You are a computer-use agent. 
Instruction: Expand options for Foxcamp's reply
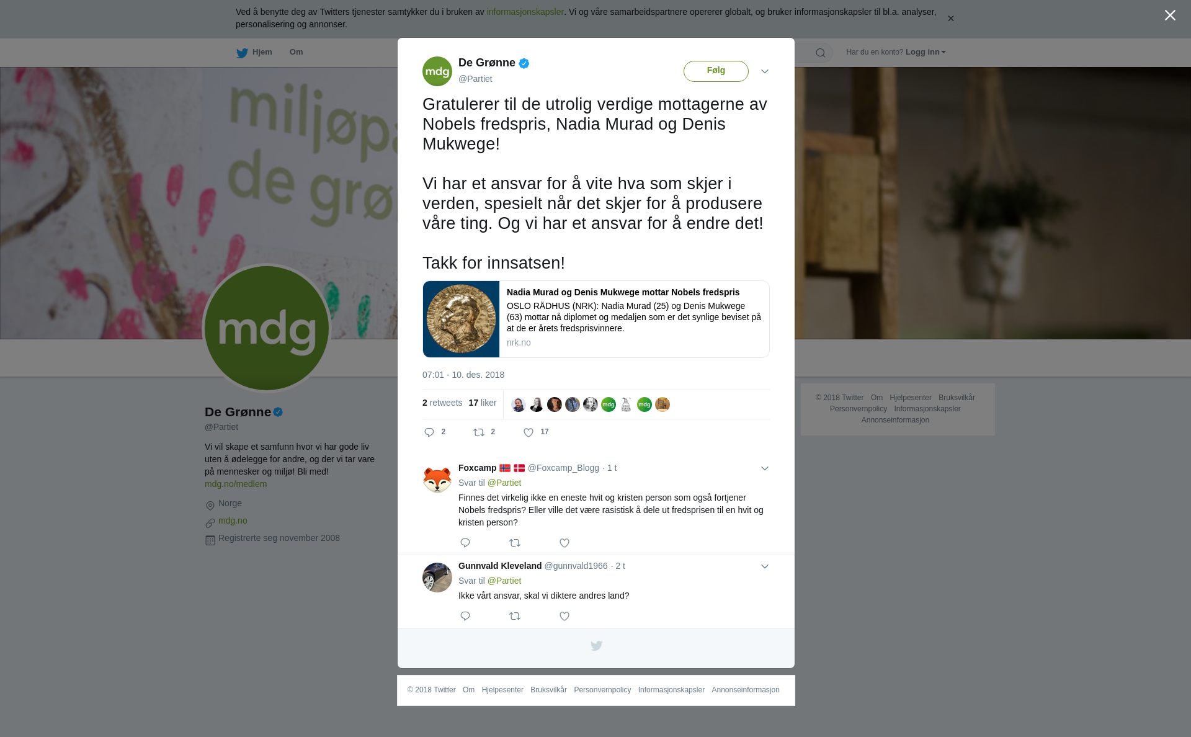click(x=765, y=468)
